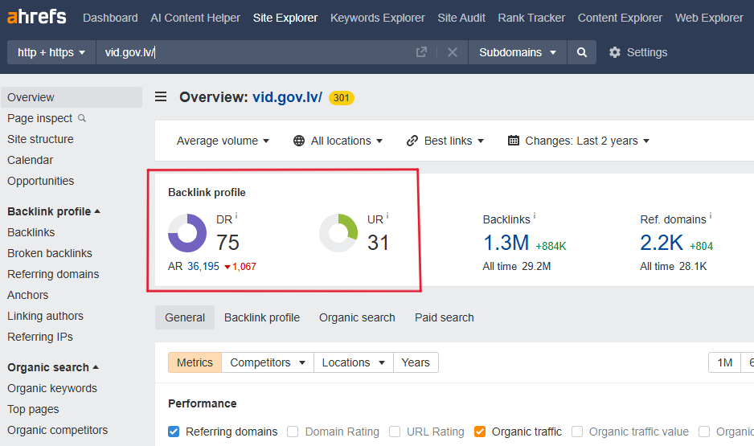The height and width of the screenshot is (446, 754).
Task: Click the purple DR donut chart
Action: tap(187, 233)
